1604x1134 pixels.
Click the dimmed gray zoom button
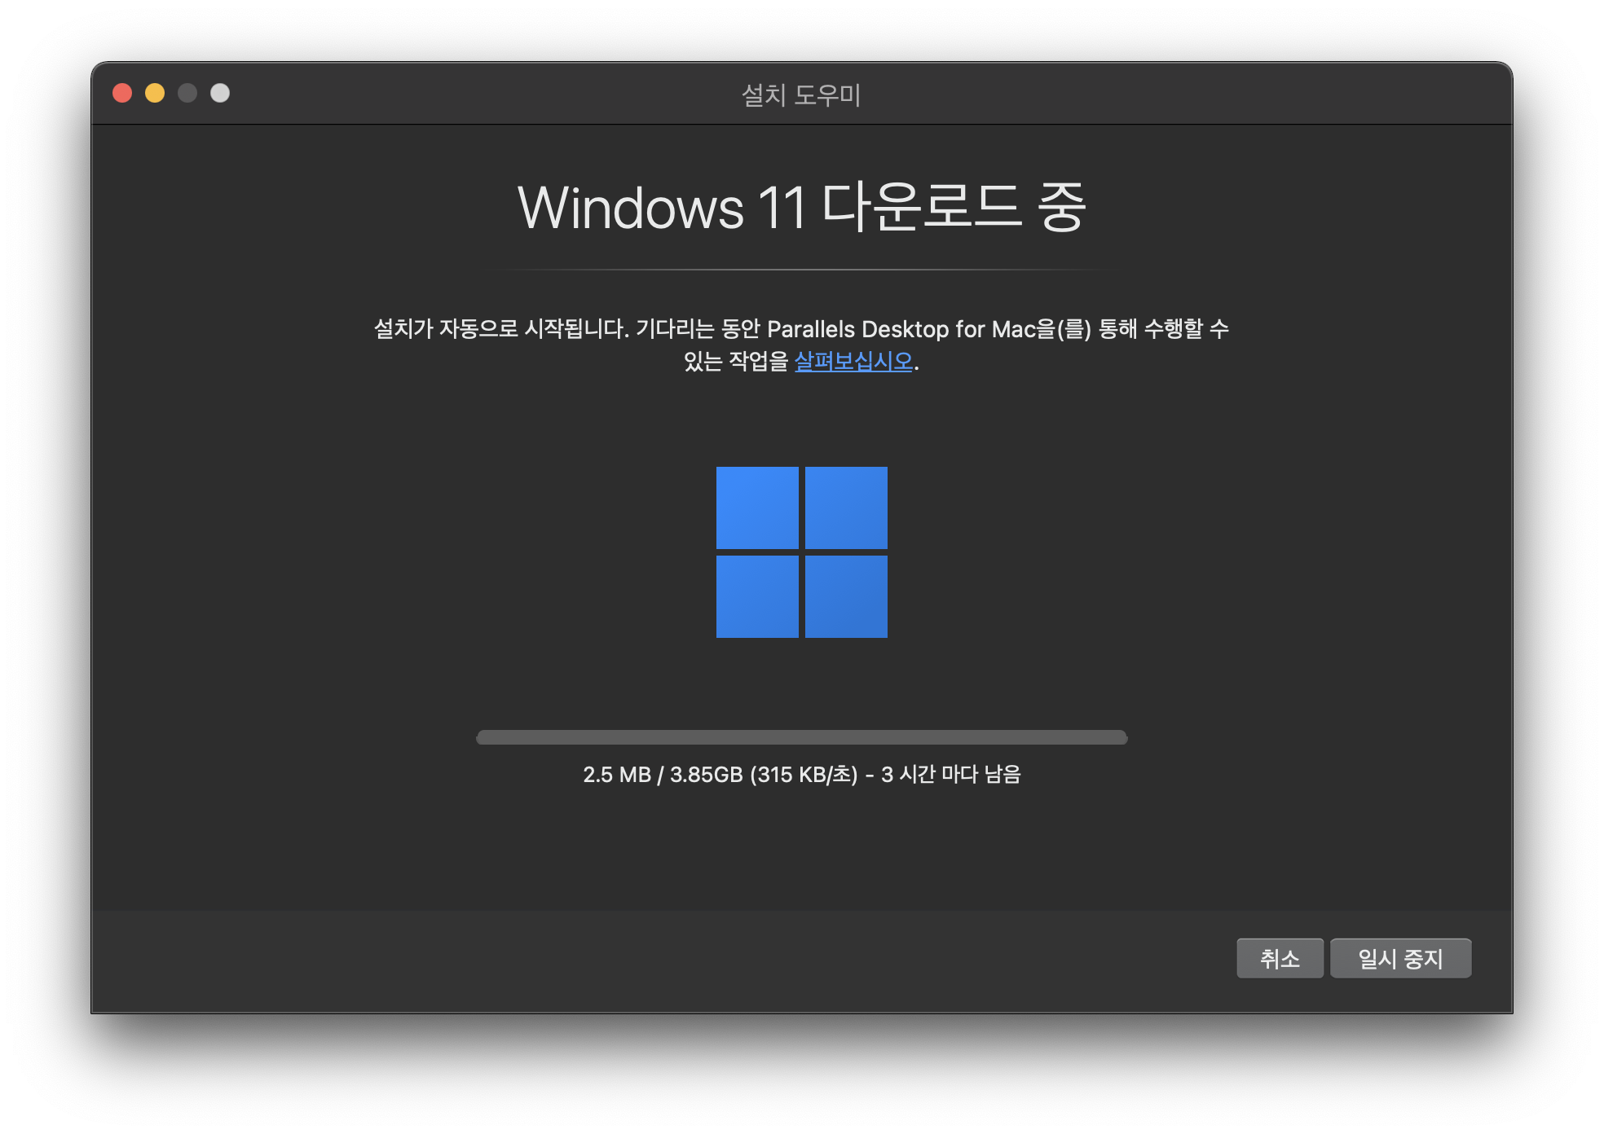pyautogui.click(x=187, y=93)
